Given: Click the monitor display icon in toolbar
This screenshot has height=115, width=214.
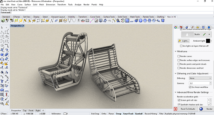Looking at the screenshot, I should click(101, 21).
